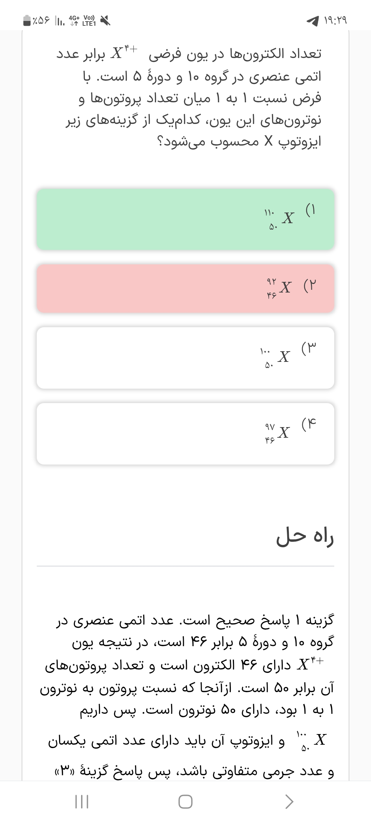Tap the 4G+ network indicator
The image size is (371, 824).
[x=74, y=21]
